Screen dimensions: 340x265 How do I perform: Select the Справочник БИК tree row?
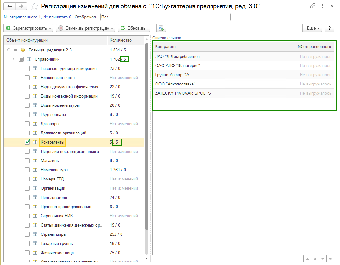coord(74,216)
